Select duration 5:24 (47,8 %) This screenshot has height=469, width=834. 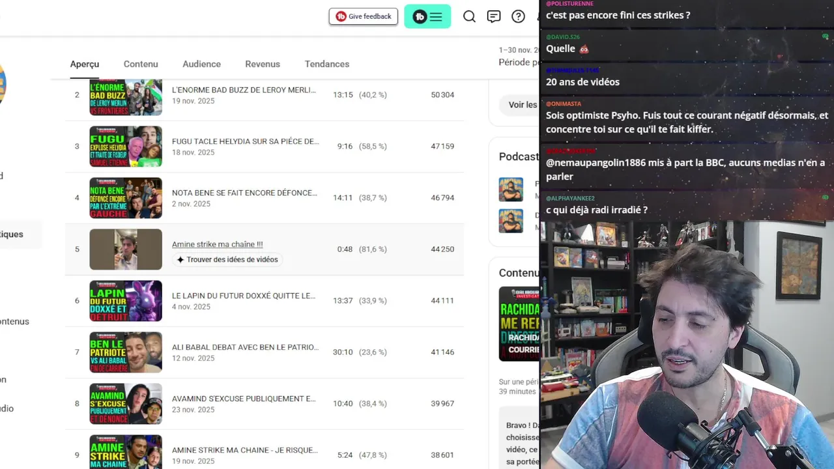(362, 455)
